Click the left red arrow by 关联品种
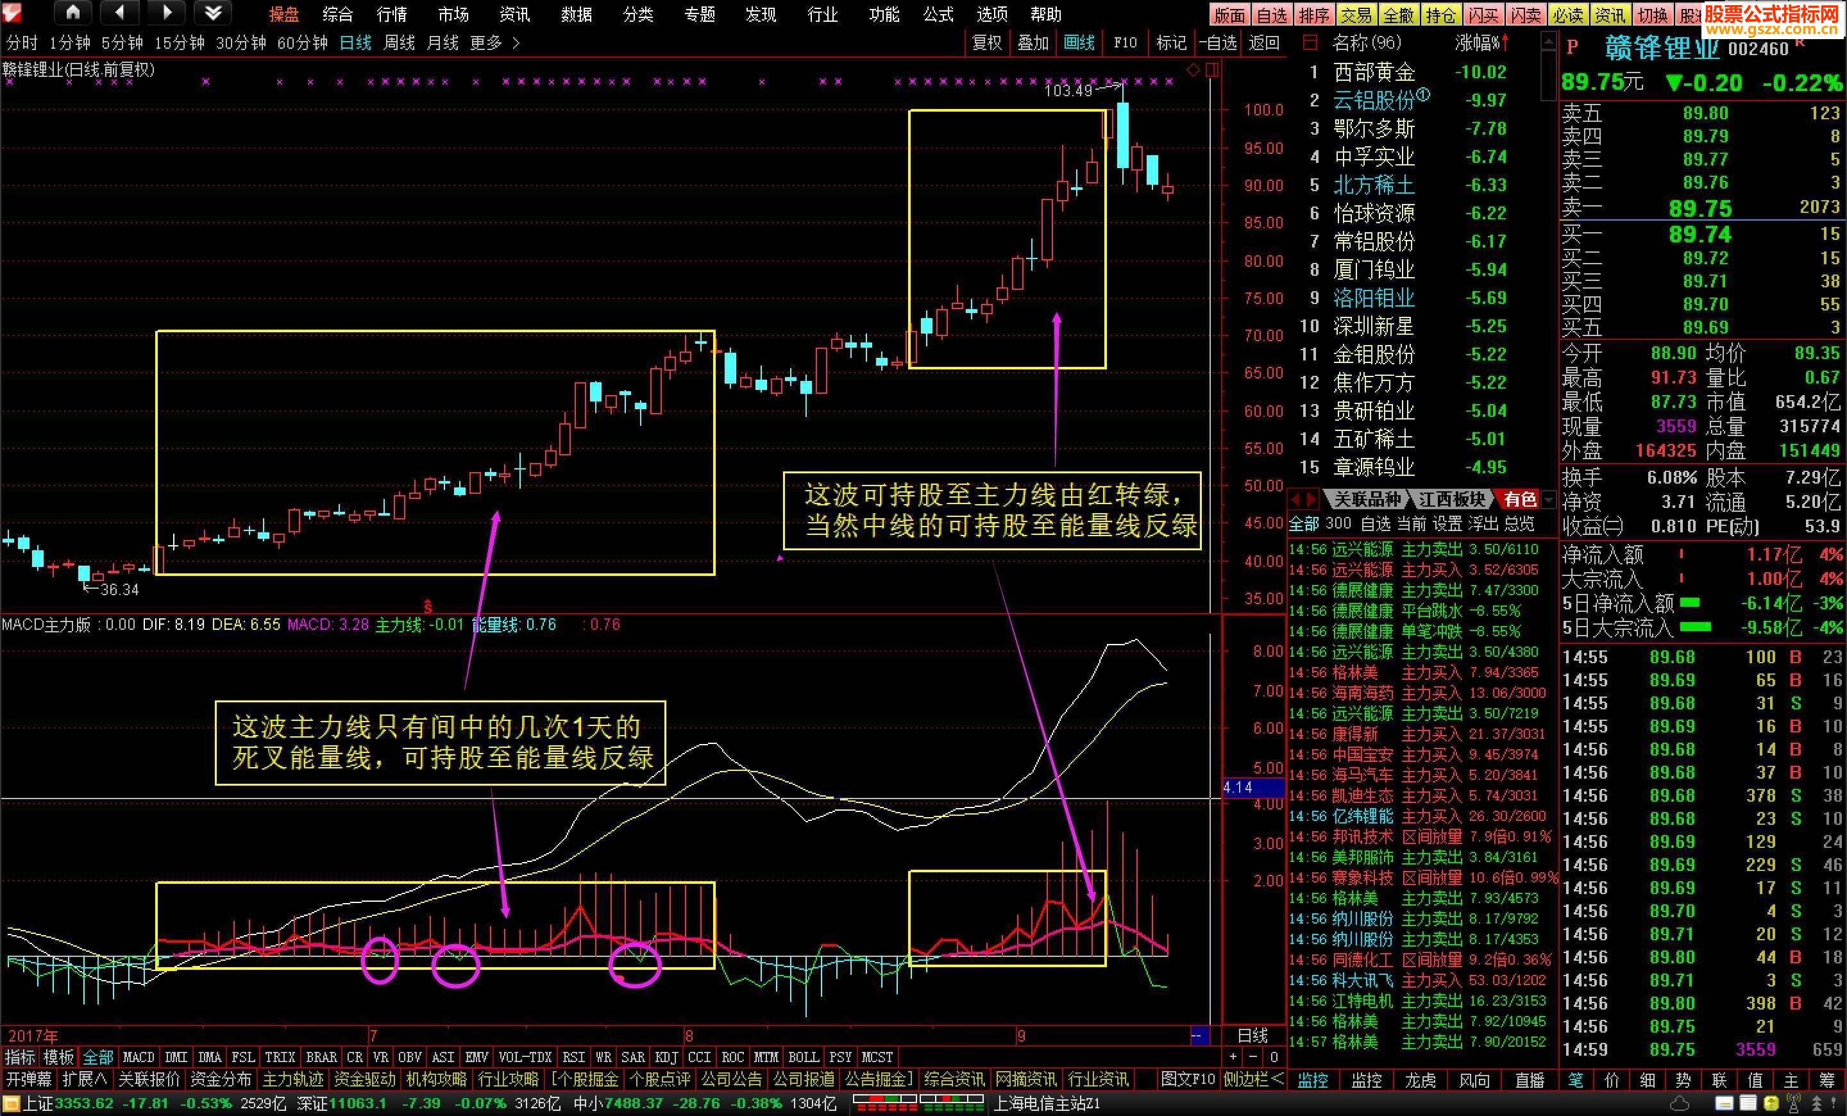This screenshot has width=1847, height=1116. click(x=1297, y=499)
